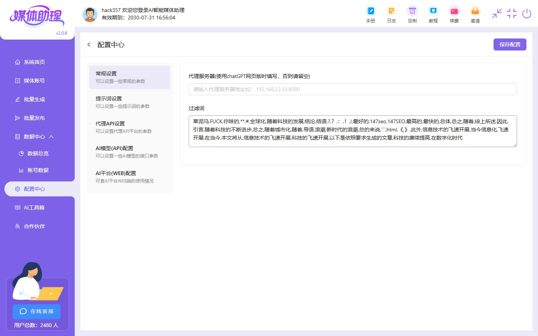Image resolution: width=538 pixels, height=336 pixels.
Task: Open the AI工具箱 sidebar item
Action: point(34,207)
